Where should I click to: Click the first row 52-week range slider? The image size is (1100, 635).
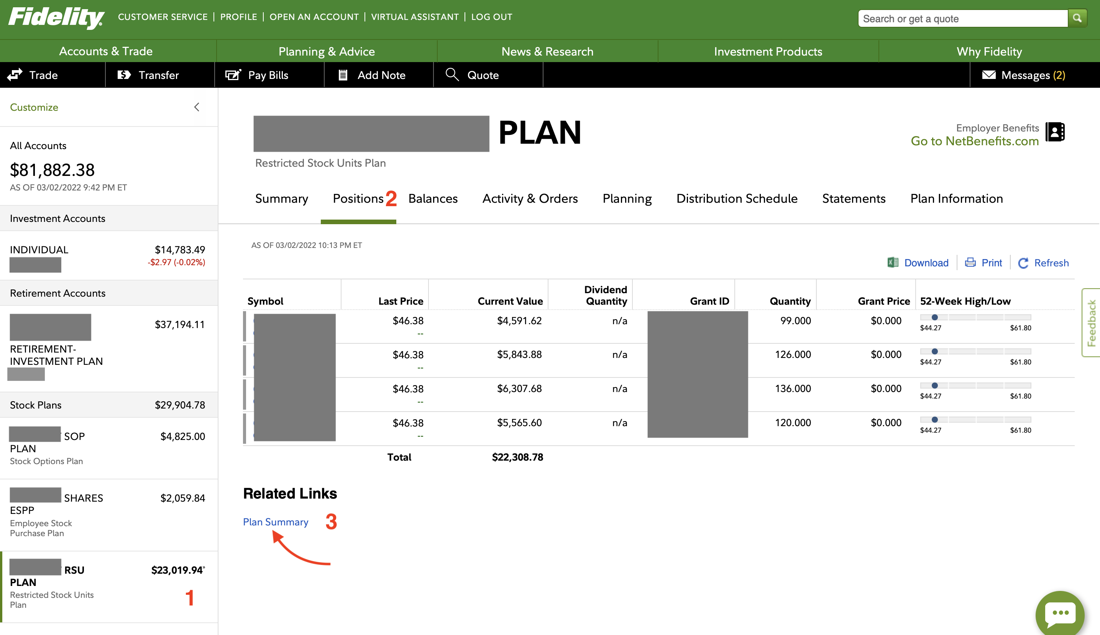(975, 317)
